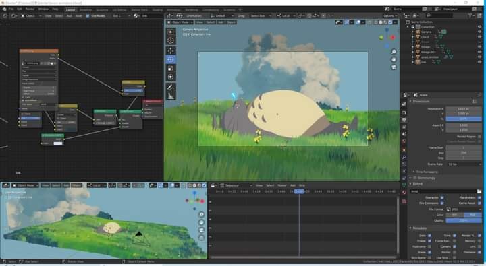The image size is (486, 266).
Task: Select RGB color mode button
Action: (473, 215)
